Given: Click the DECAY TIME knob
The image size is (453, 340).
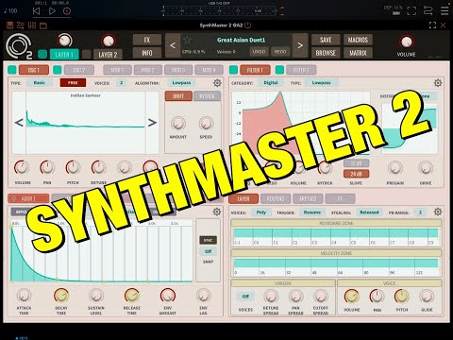Looking at the screenshot, I should [61, 296].
